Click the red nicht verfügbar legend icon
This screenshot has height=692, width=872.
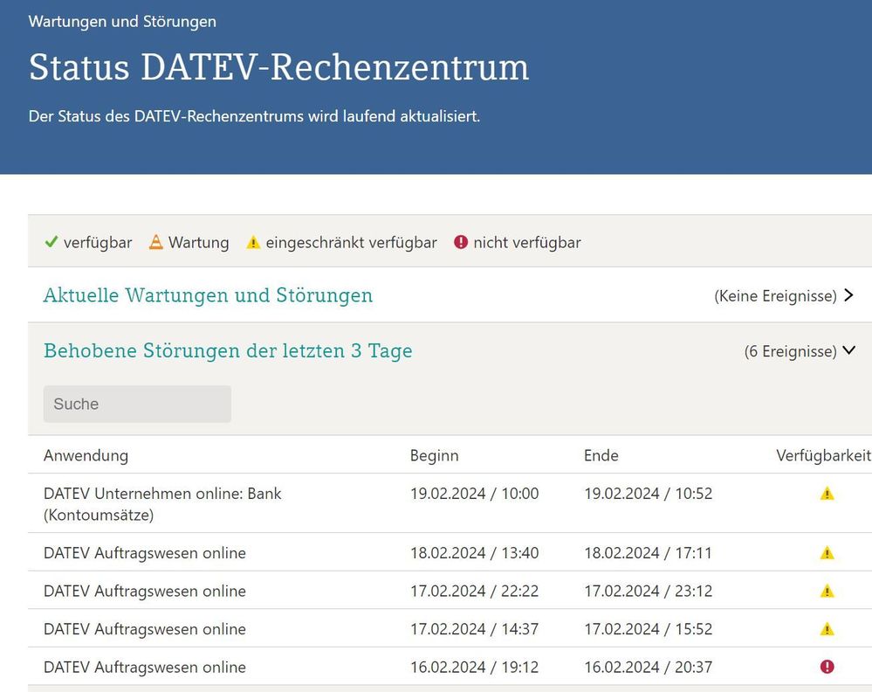click(461, 242)
